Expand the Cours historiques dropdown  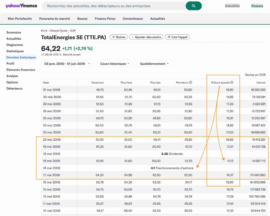115,64
